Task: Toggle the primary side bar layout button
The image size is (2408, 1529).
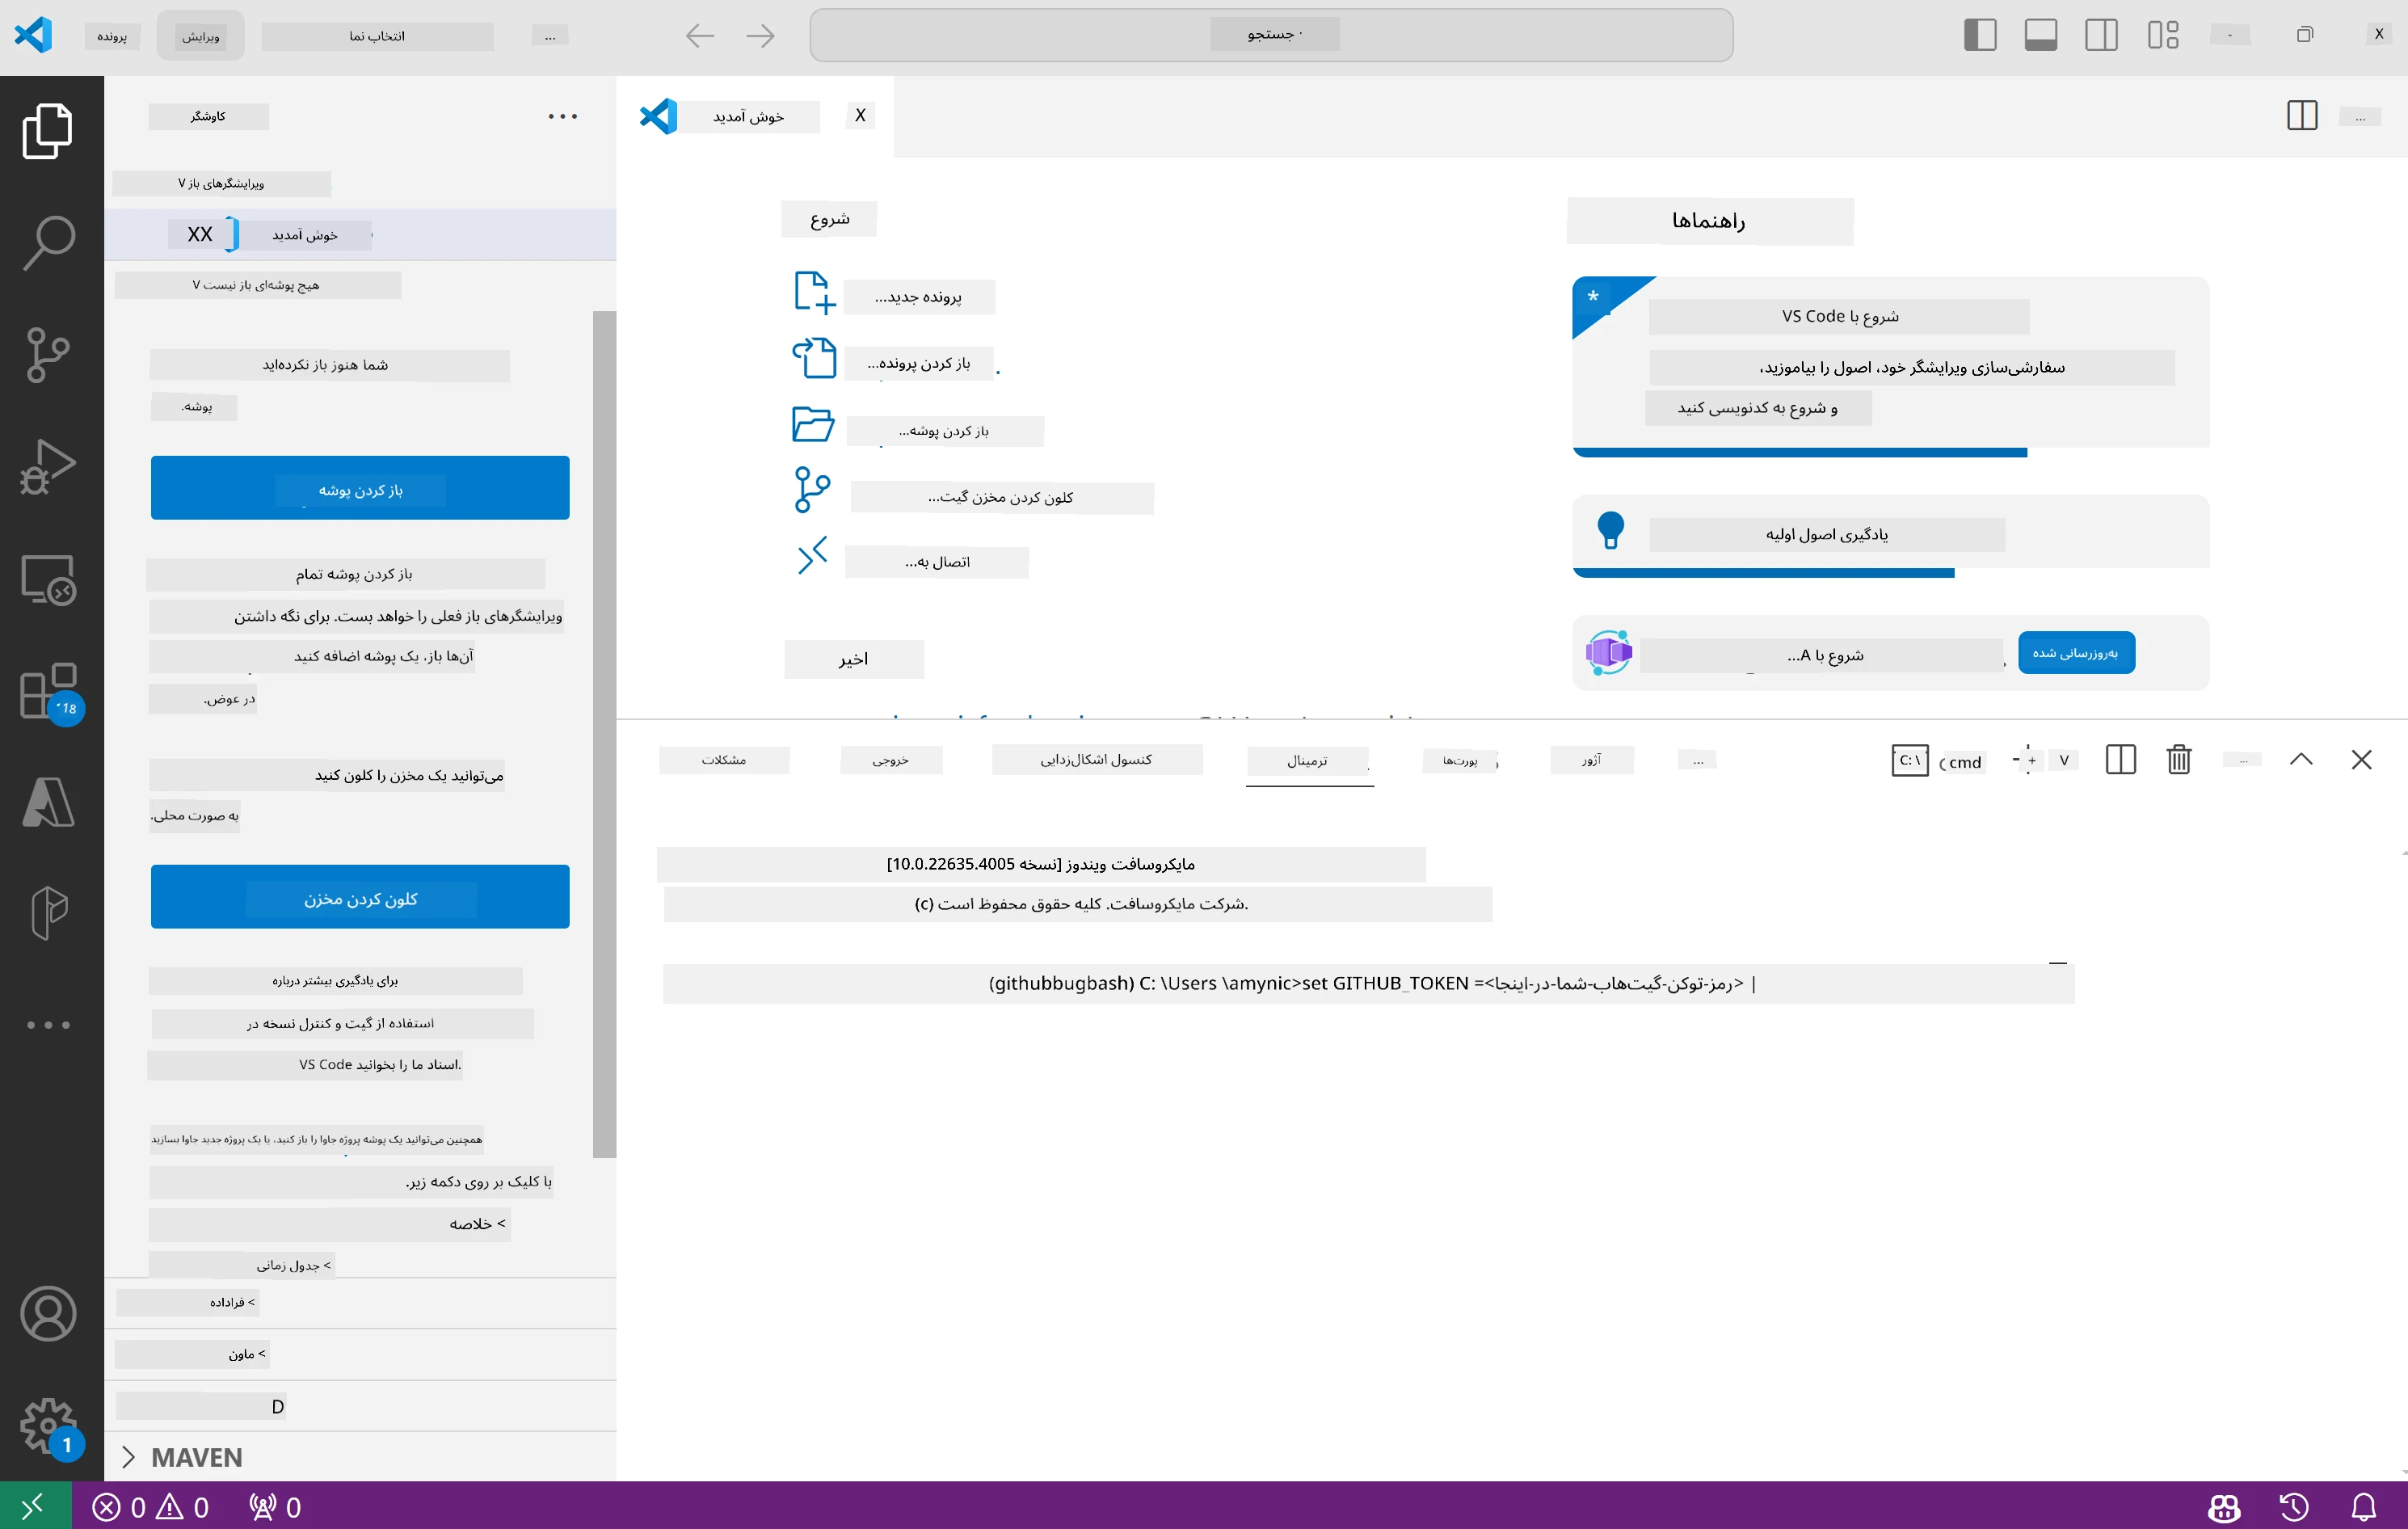Action: click(1980, 35)
